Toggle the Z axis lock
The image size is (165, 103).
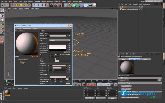pos(43,5)
